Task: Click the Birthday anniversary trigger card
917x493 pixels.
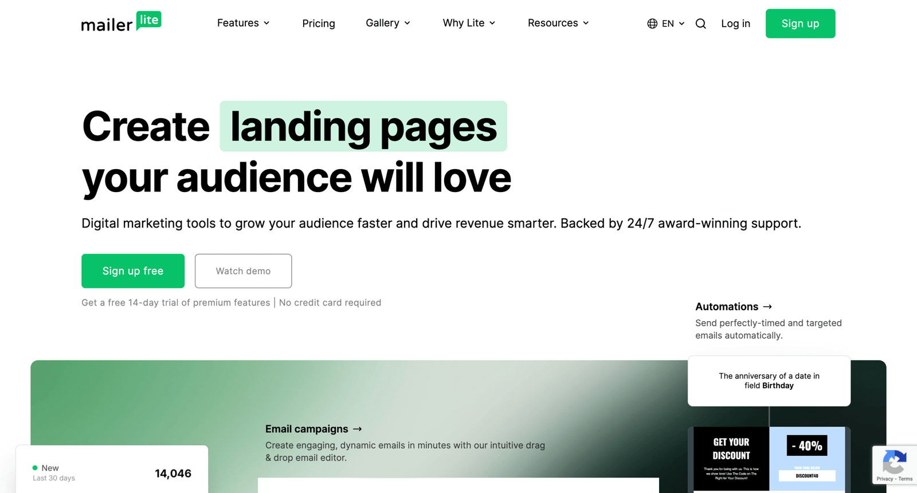Action: pyautogui.click(x=769, y=381)
